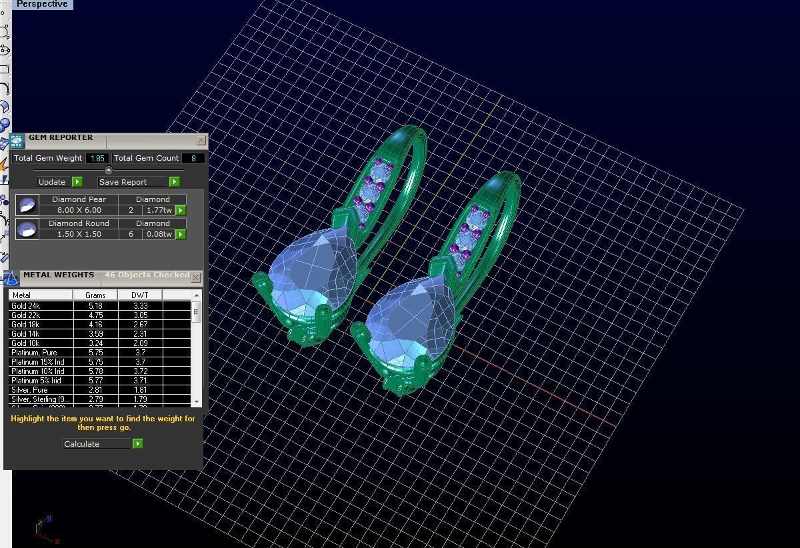
Task: Select the Diamond Pear gem thumbnail
Action: [27, 205]
